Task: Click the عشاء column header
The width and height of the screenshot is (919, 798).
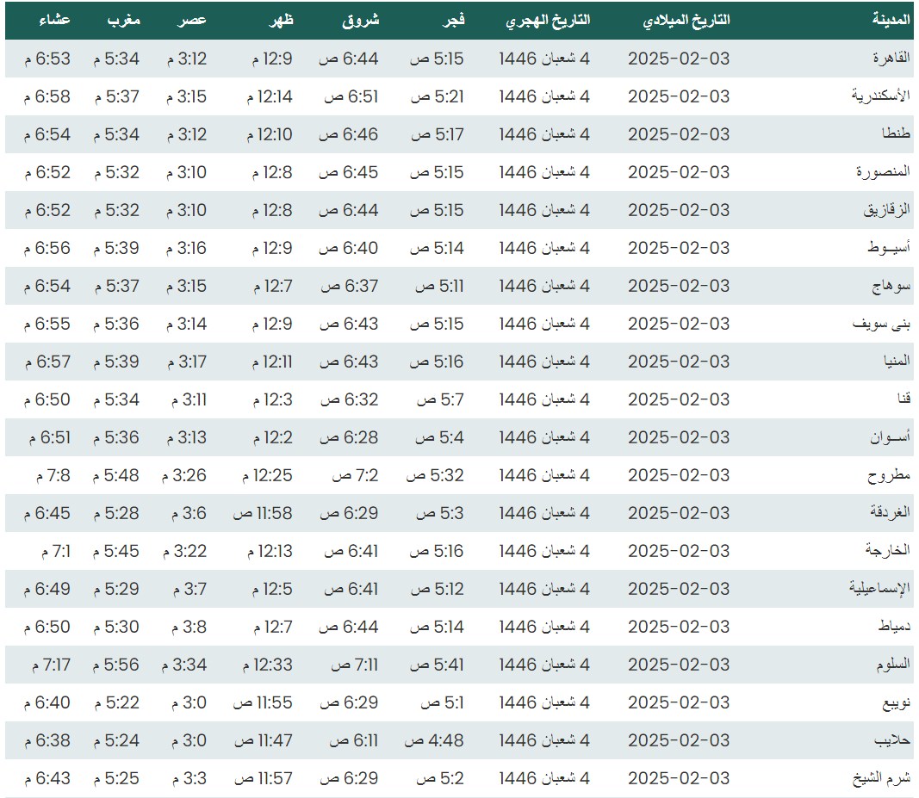Action: 54,21
